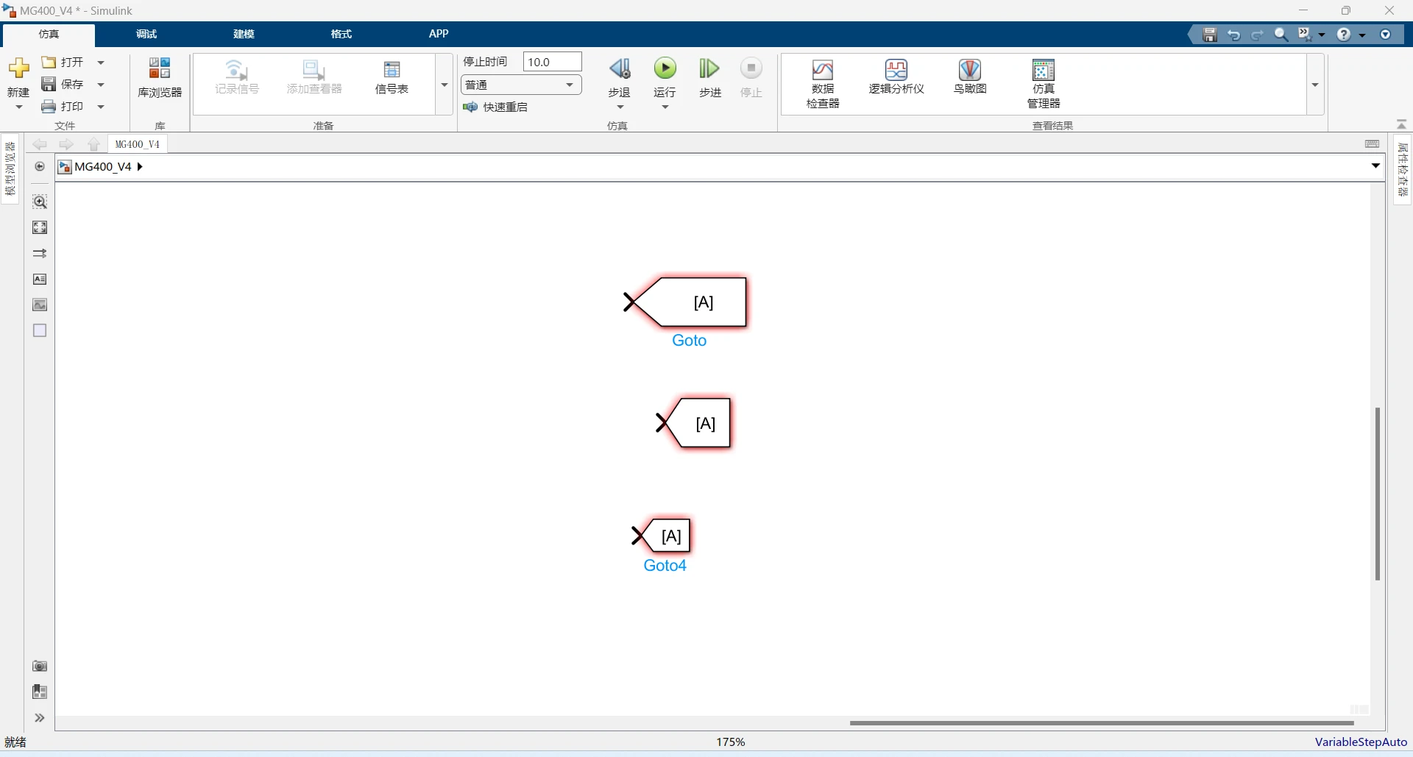Viewport: 1413px width, 757px height.
Task: Click MG400_V4 in the breadcrumb bar
Action: coord(103,167)
